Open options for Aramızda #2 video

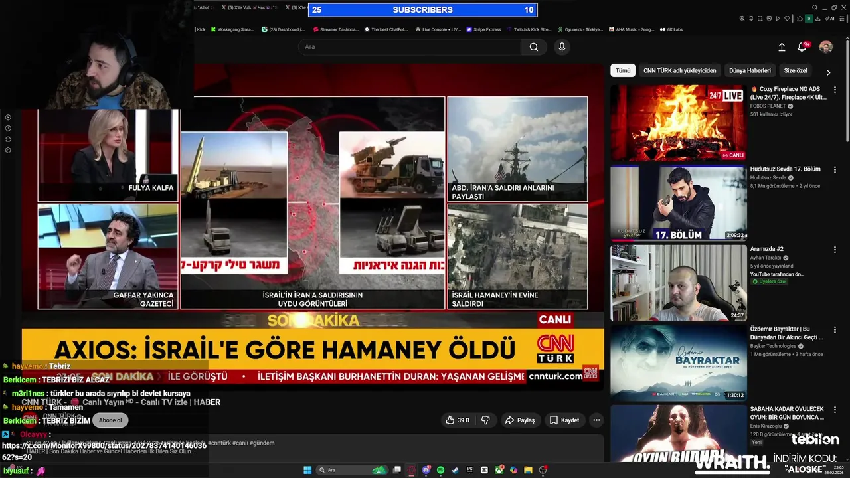coord(835,250)
